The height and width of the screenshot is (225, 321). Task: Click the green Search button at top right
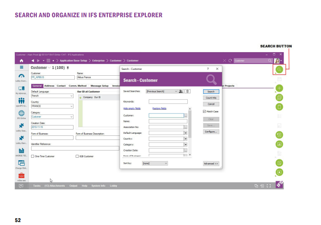point(279,69)
